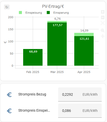This screenshot has height=122, width=107.
Task: Select the magnifier zoom tool icon
Action: point(103,31)
